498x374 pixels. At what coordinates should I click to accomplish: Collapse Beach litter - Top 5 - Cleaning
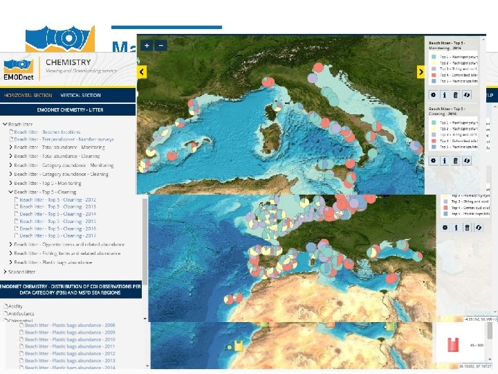(11, 192)
